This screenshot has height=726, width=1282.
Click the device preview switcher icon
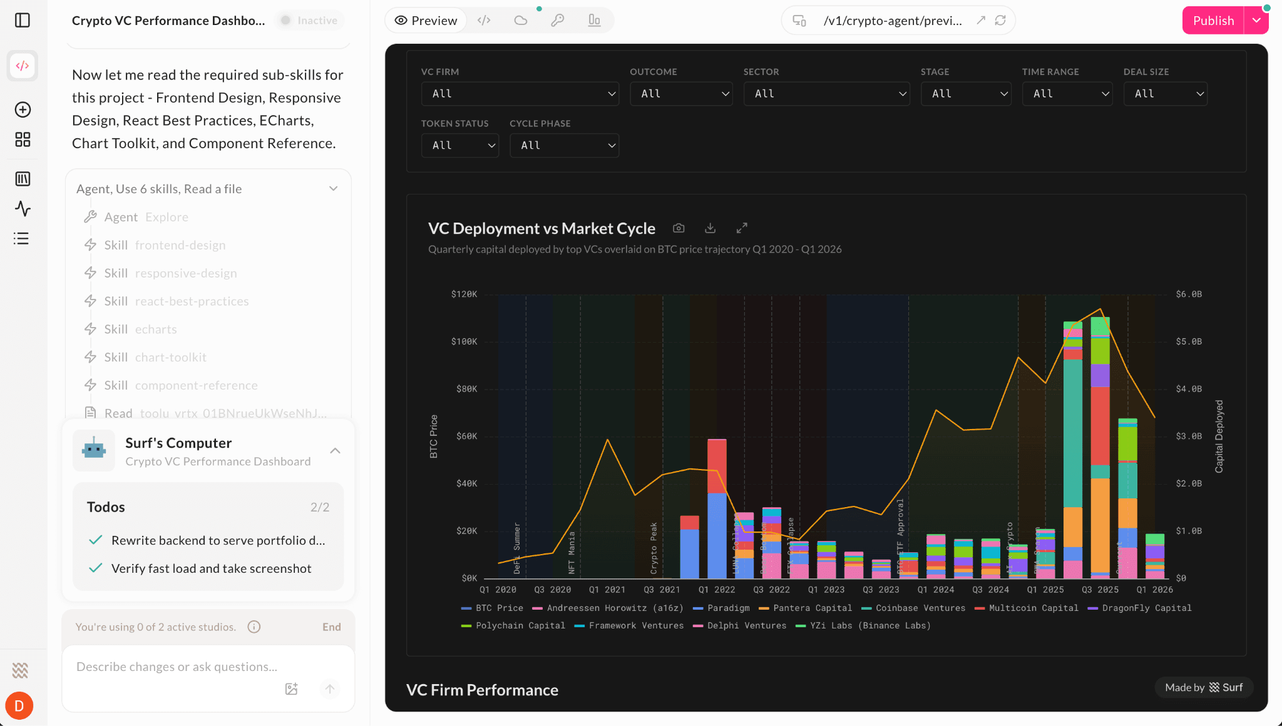pyautogui.click(x=799, y=21)
